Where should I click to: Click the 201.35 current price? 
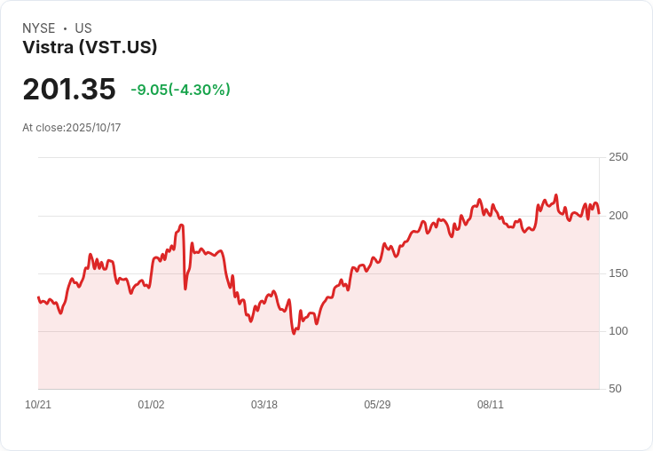[x=69, y=90]
